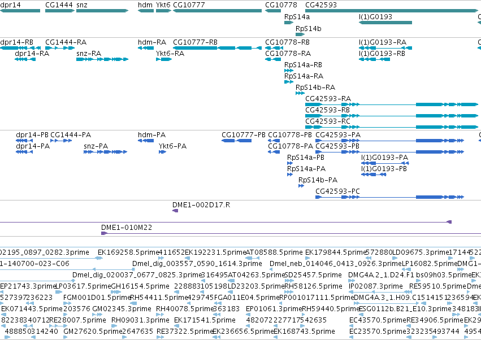Select the l(1)G0193-PA protein label
The image size is (481, 340).
[385, 158]
